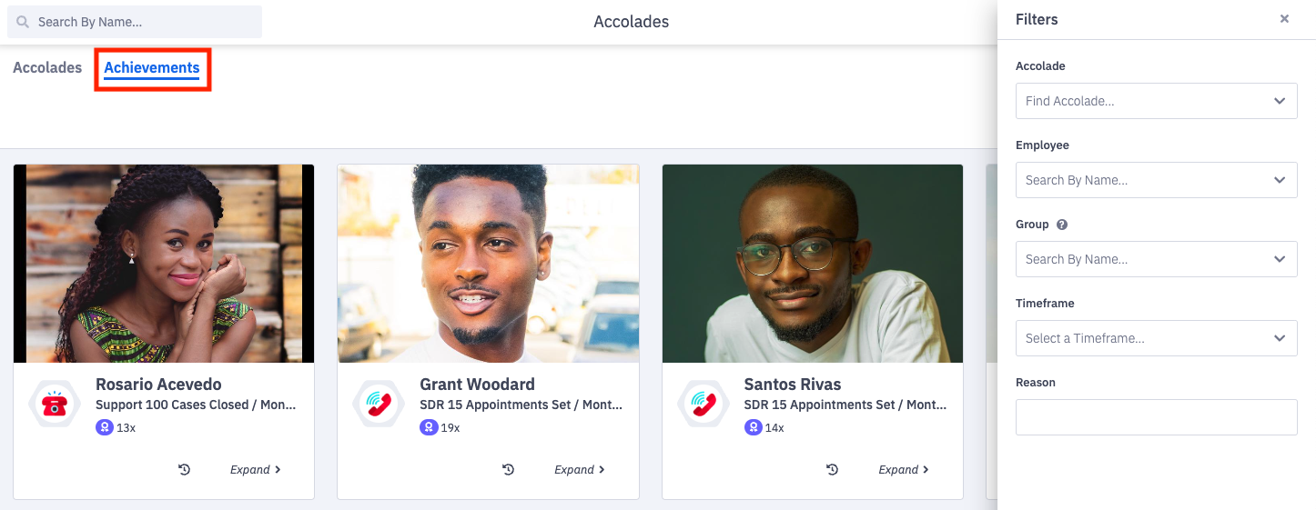Switch to the Accolades tab

coord(47,68)
